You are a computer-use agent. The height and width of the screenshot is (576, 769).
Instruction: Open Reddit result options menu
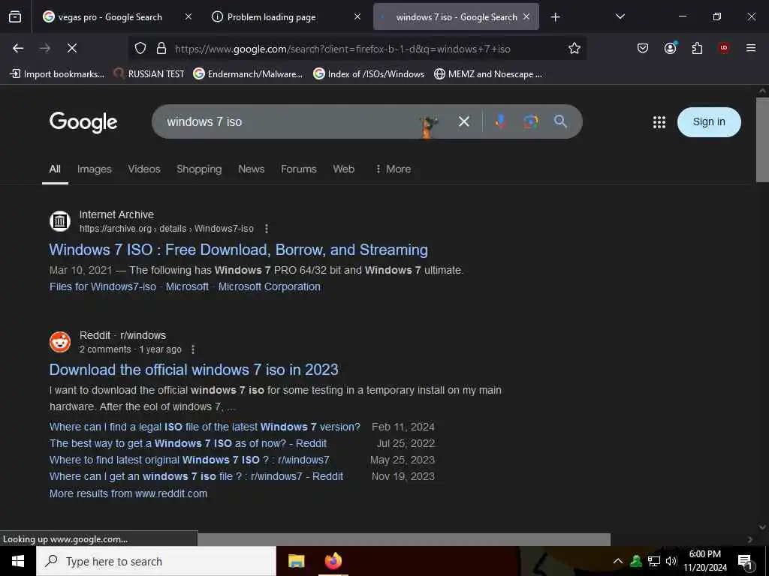[x=193, y=349]
